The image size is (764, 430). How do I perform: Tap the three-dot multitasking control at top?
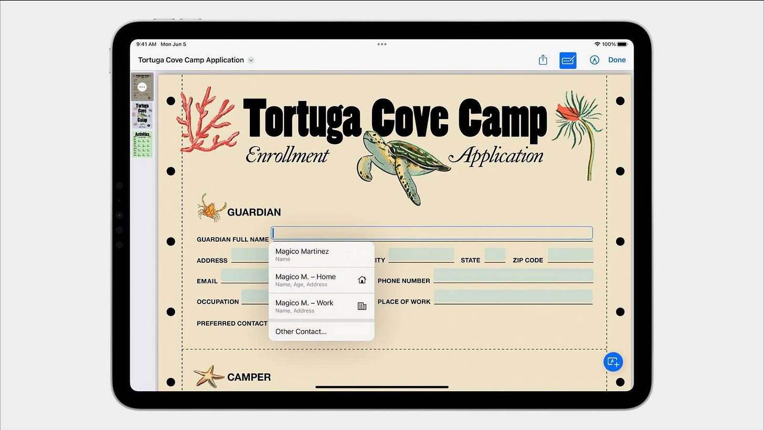382,45
